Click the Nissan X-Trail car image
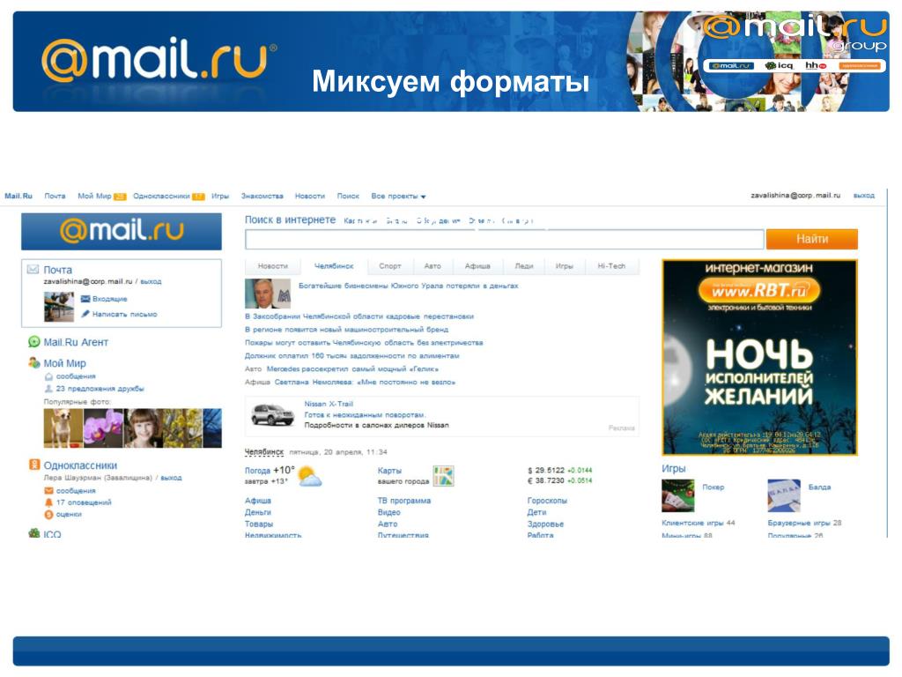Viewport: 902px width, 677px height. [x=273, y=414]
